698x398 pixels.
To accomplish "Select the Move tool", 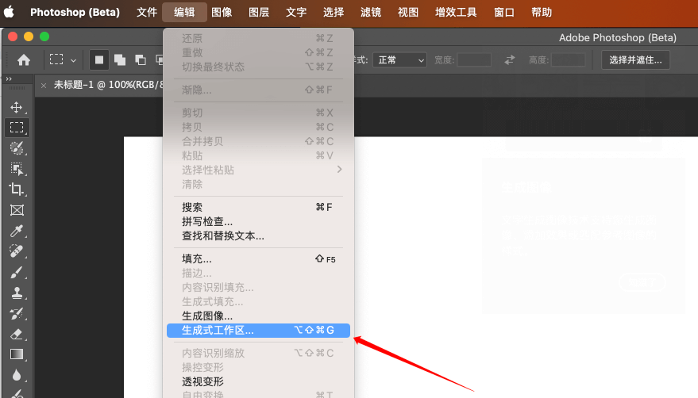I will click(17, 107).
